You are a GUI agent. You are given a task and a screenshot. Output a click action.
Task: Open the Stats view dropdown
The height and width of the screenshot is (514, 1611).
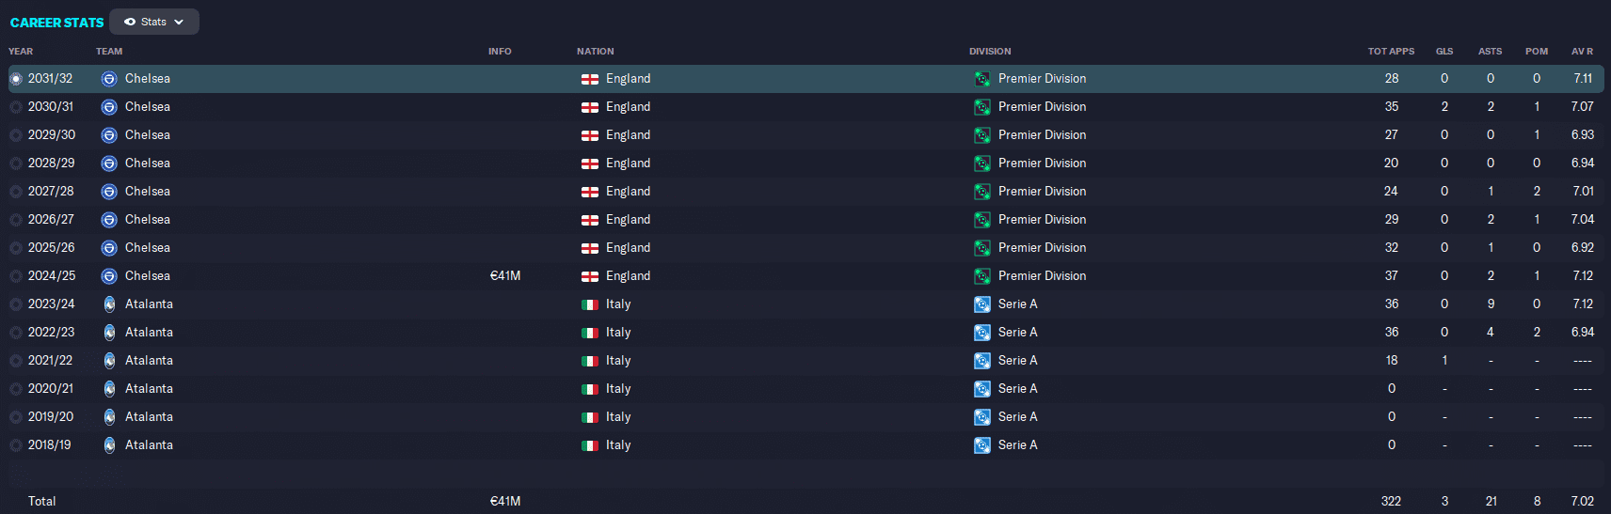coord(154,22)
